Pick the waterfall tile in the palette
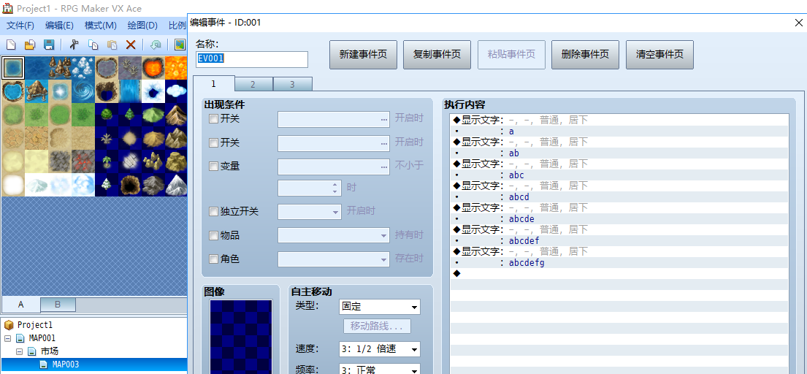 click(130, 91)
